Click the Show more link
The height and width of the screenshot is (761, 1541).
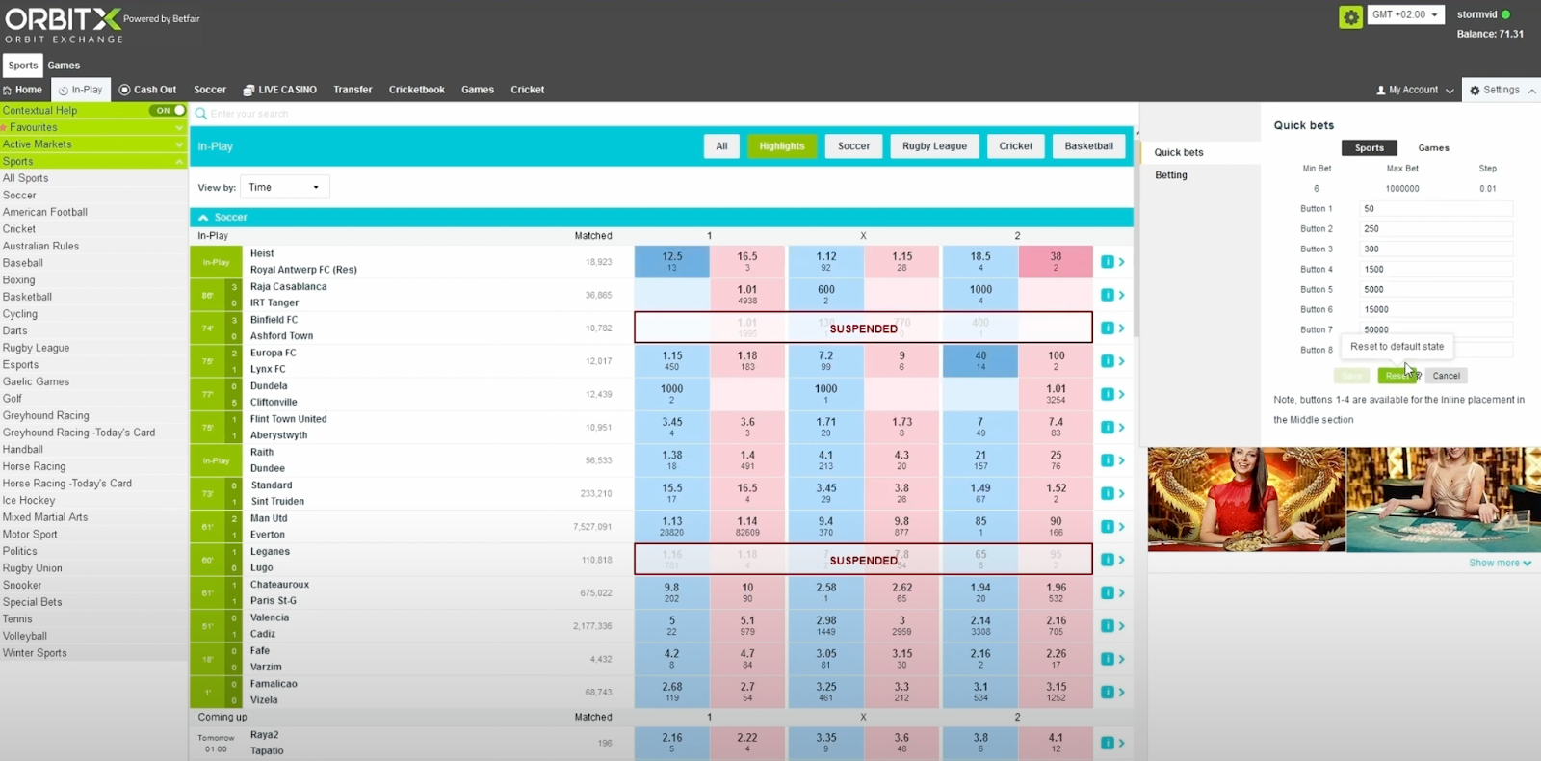tap(1499, 563)
